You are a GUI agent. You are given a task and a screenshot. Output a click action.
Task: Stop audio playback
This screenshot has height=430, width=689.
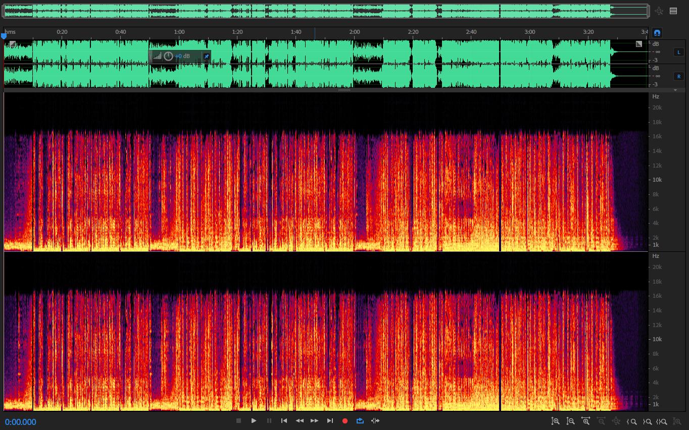click(238, 421)
